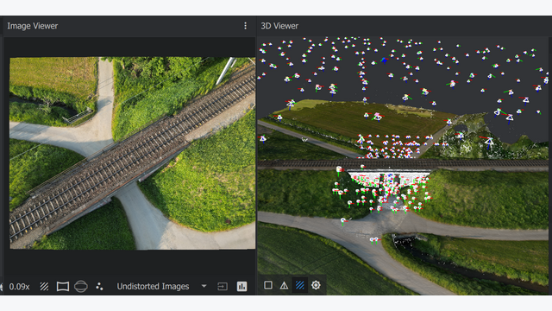Click the import arrow icon in Image Viewer

pyautogui.click(x=223, y=286)
